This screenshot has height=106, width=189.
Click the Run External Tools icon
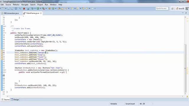click(43, 9)
